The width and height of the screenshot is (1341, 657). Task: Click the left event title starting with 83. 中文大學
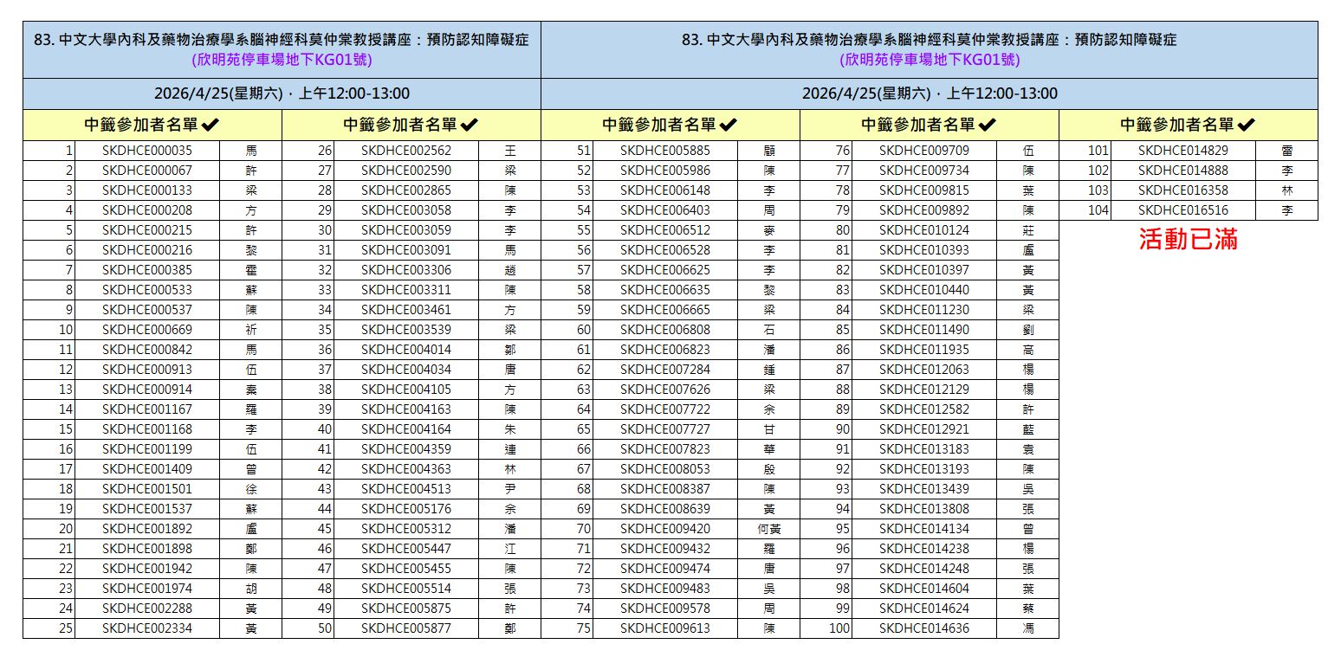point(282,40)
